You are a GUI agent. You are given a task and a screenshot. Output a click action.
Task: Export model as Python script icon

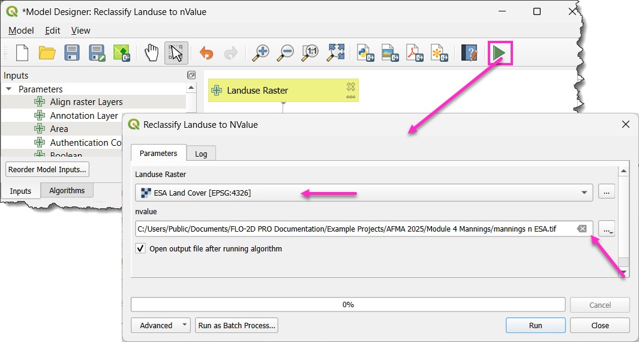point(365,53)
